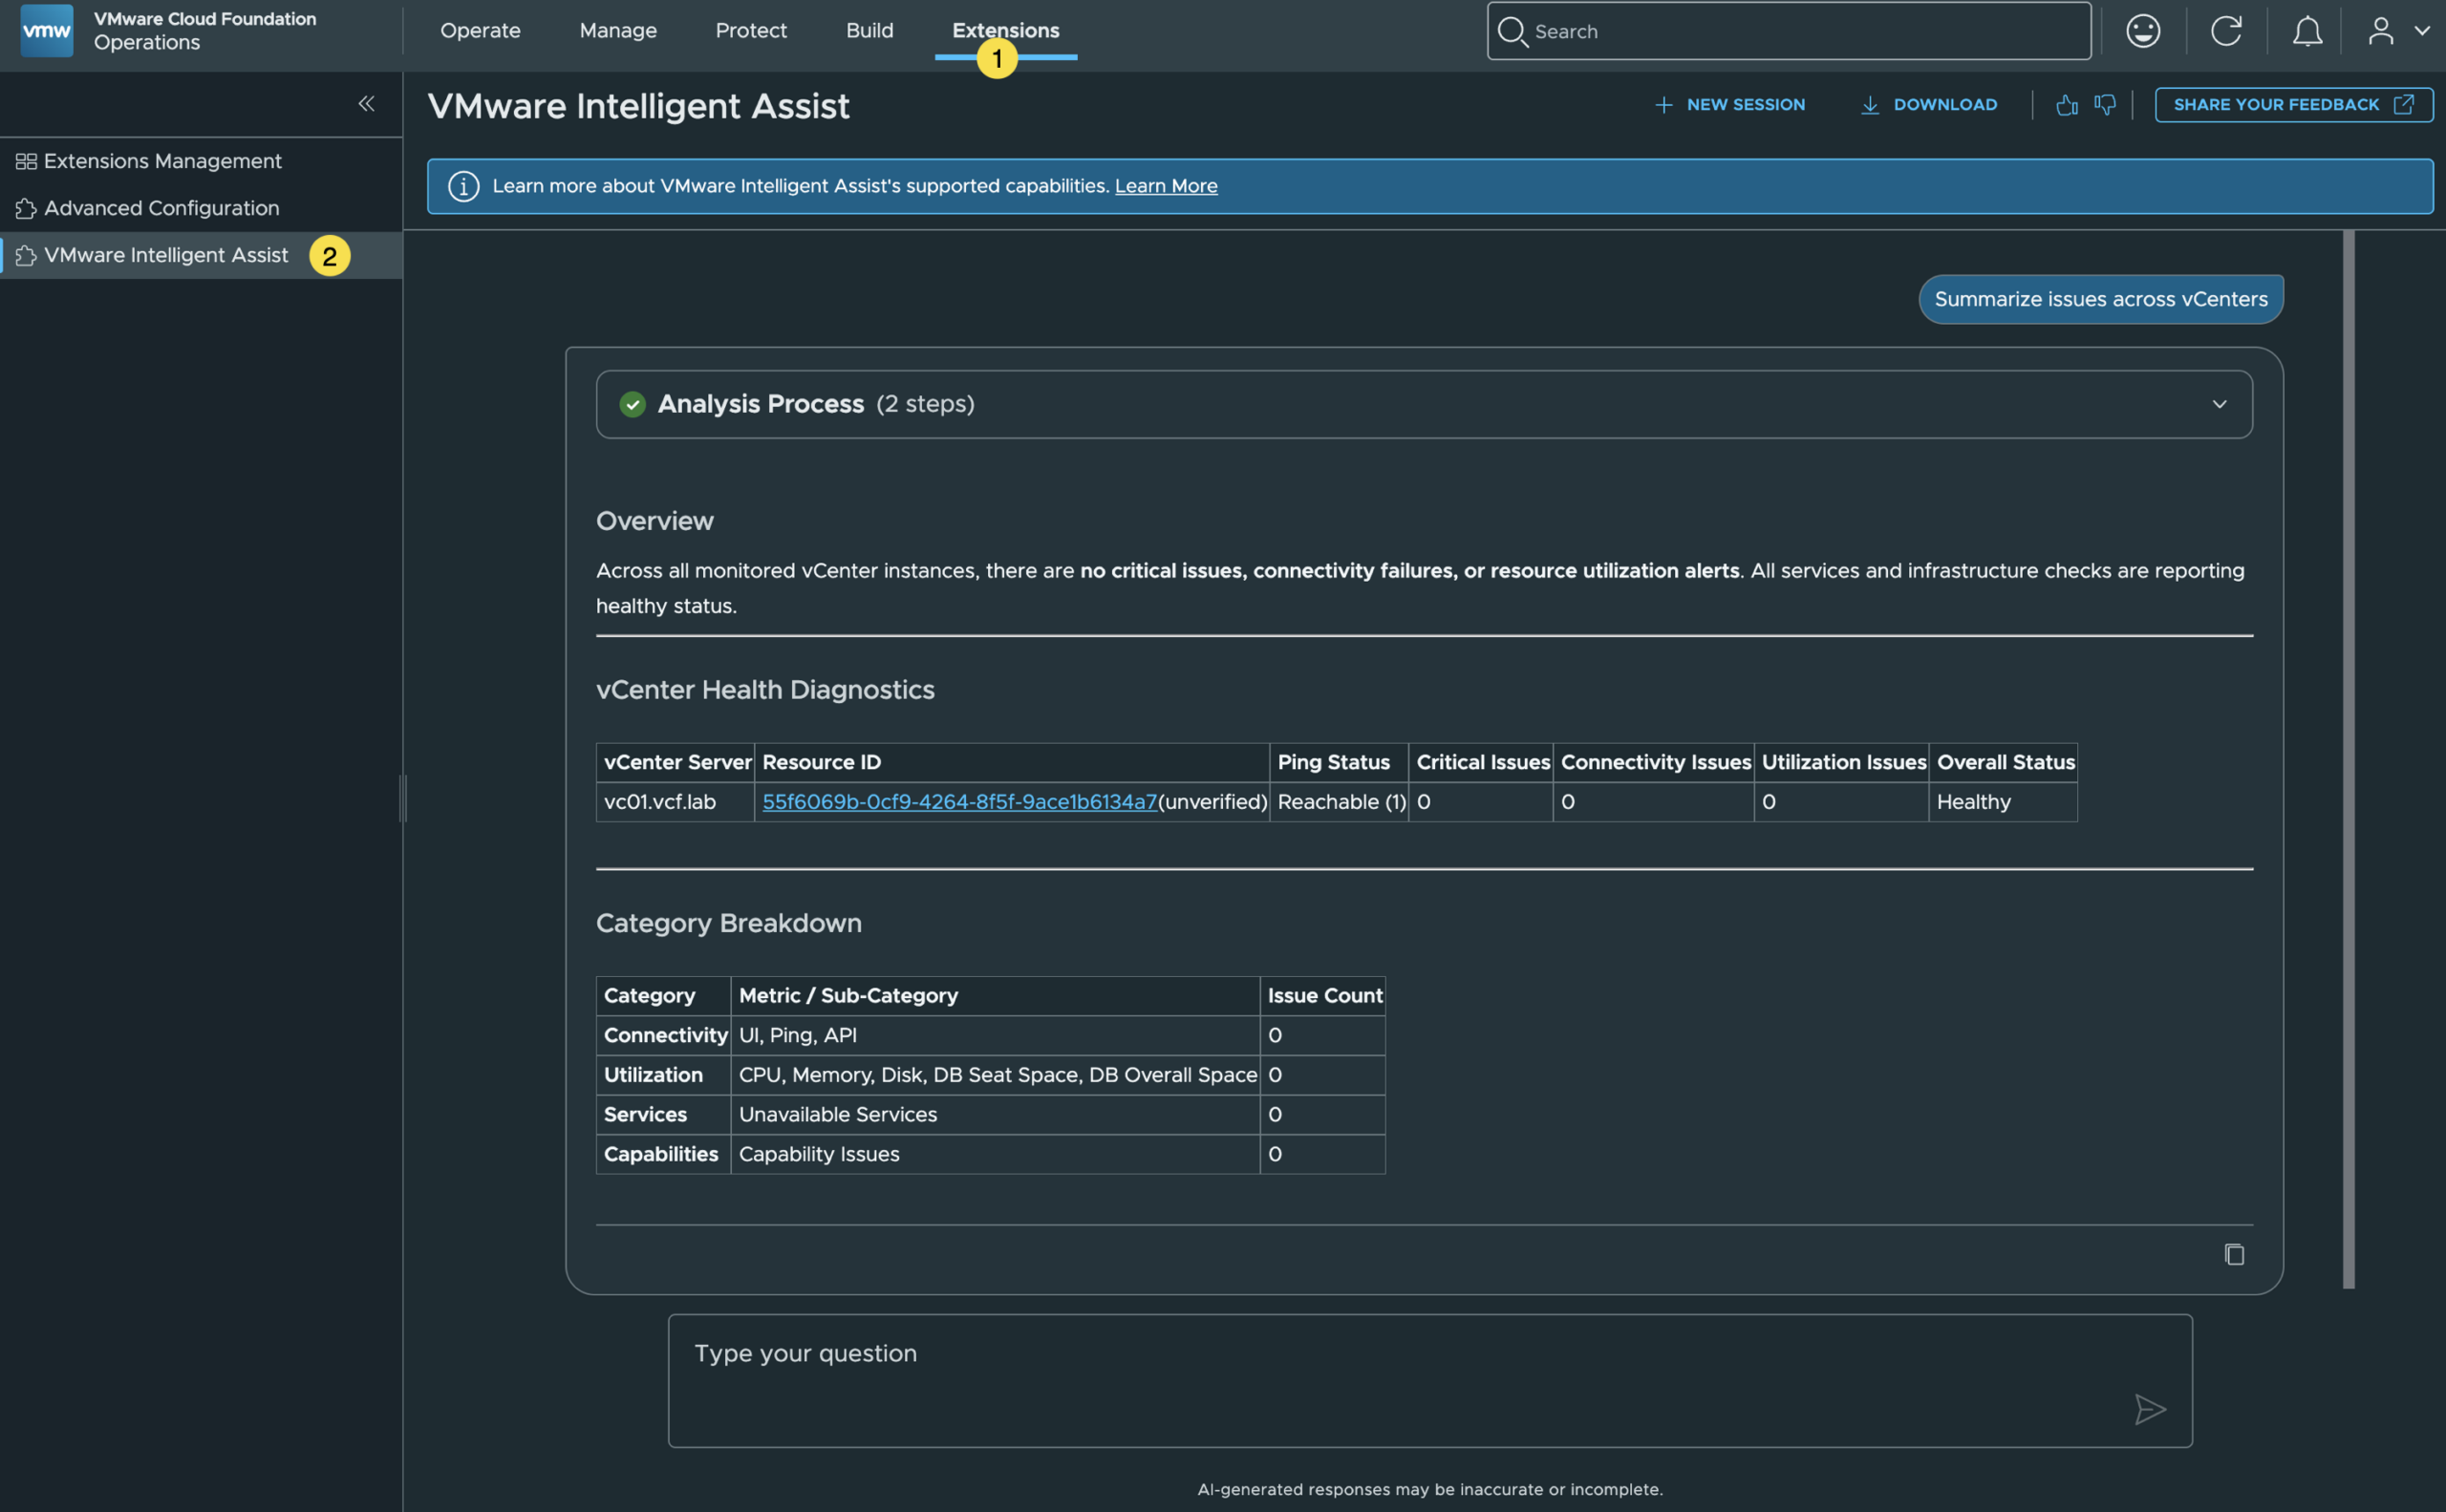2446x1512 pixels.
Task: Click the Download button
Action: pyautogui.click(x=1928, y=105)
